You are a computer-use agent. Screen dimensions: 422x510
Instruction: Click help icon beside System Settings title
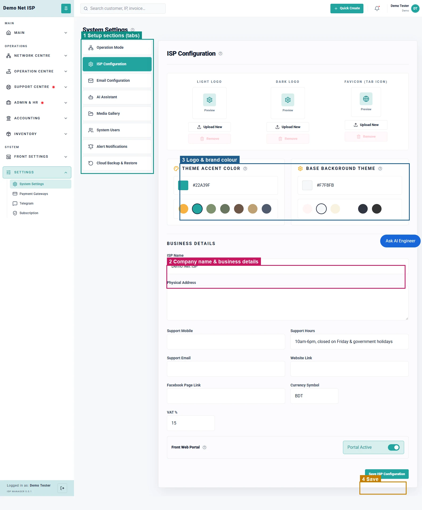[133, 30]
